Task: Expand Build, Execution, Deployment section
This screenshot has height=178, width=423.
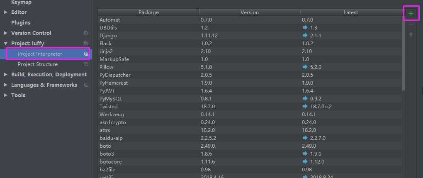Action: pyautogui.click(x=6, y=75)
